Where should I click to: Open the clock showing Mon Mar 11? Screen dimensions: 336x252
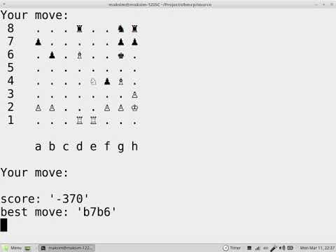pyautogui.click(x=317, y=248)
